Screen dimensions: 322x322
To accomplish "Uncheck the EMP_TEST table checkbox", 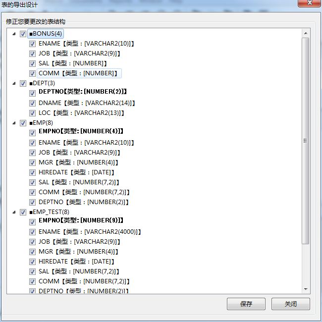I will click(x=23, y=212).
